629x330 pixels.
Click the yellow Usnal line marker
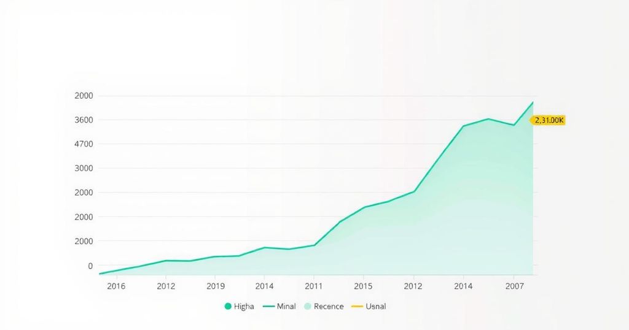point(357,306)
